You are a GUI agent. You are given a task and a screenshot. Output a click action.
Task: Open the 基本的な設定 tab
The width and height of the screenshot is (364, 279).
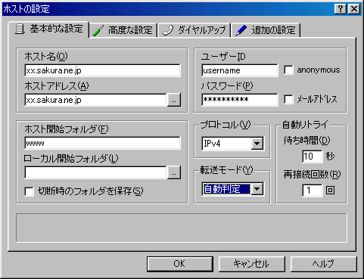pyautogui.click(x=48, y=29)
